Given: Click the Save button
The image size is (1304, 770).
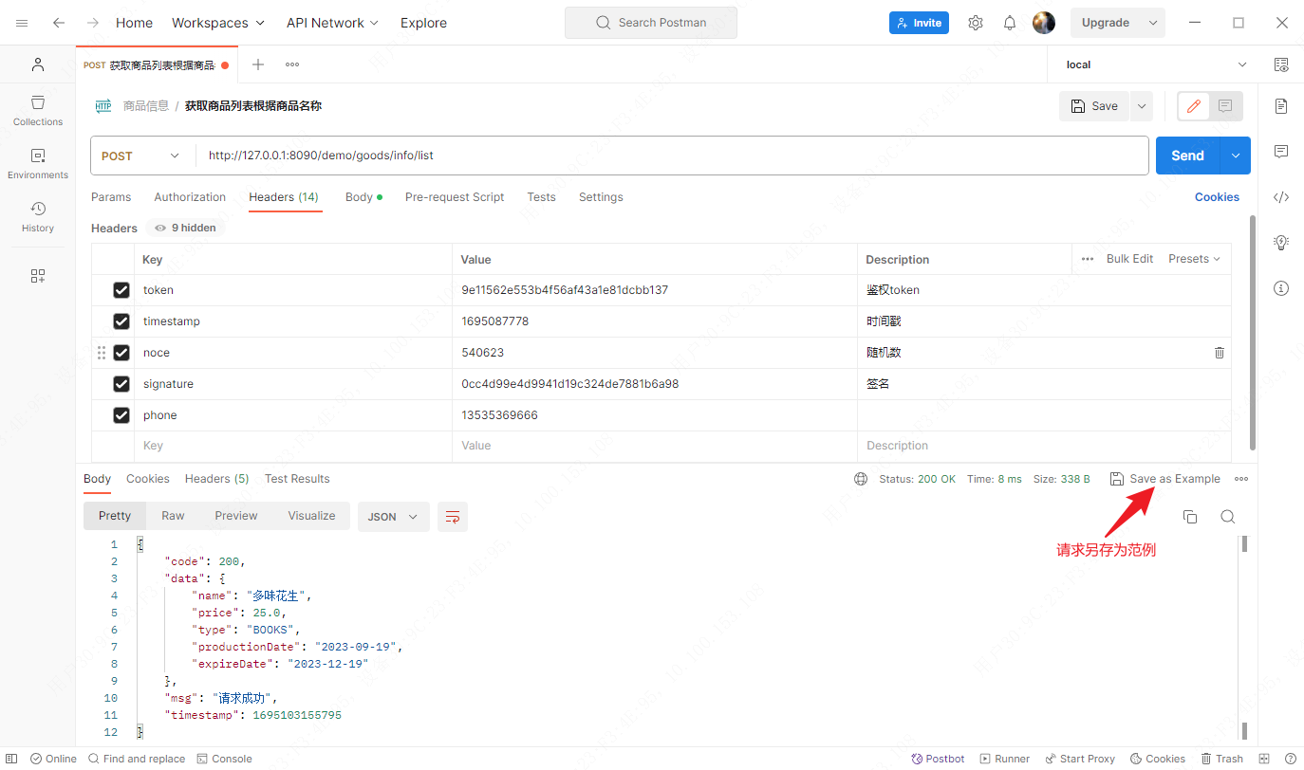Looking at the screenshot, I should [x=1094, y=106].
